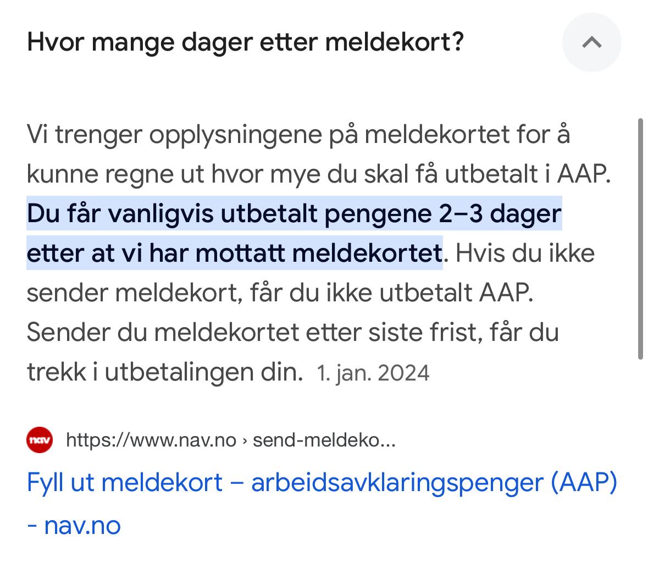
Task: Click the word 'arbeidsavklaringspenger' in the blue link
Action: coord(397,482)
